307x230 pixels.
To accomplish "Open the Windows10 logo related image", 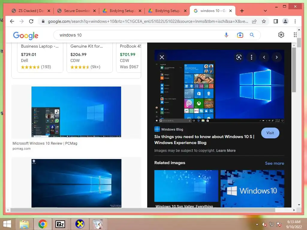I will (252, 189).
